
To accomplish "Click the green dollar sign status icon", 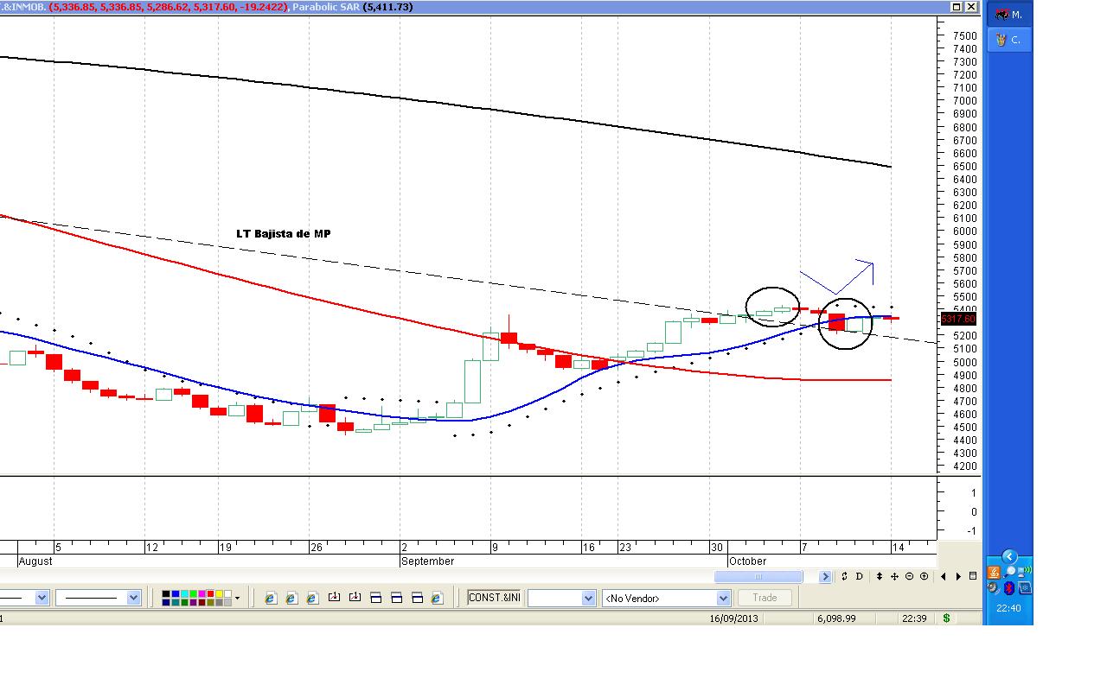I will point(946,618).
